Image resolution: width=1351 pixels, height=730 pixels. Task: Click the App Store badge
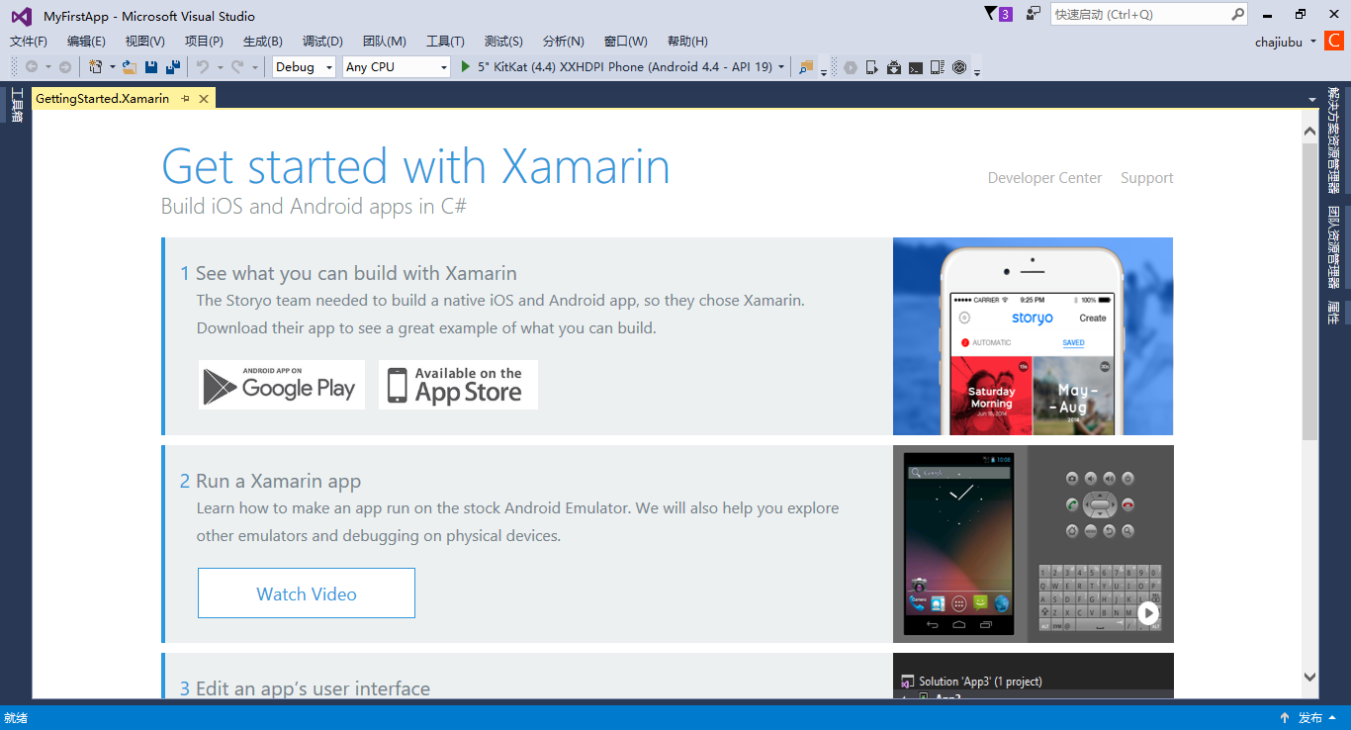[458, 385]
